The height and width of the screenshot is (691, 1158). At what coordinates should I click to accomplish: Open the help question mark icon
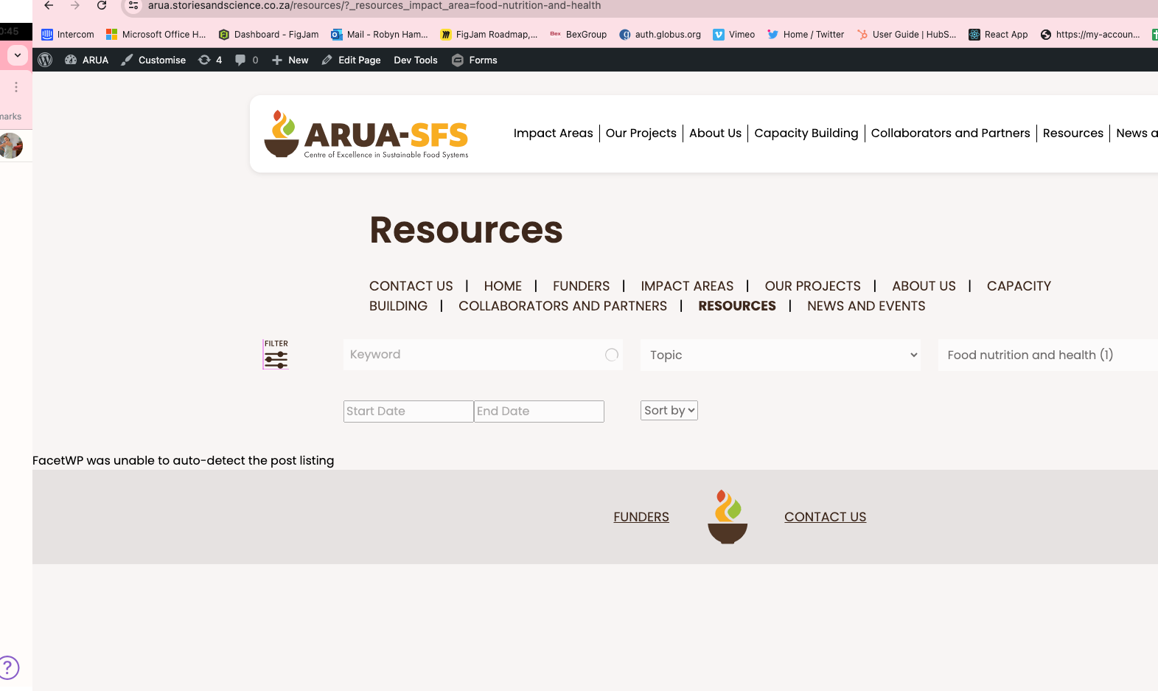pos(8,667)
